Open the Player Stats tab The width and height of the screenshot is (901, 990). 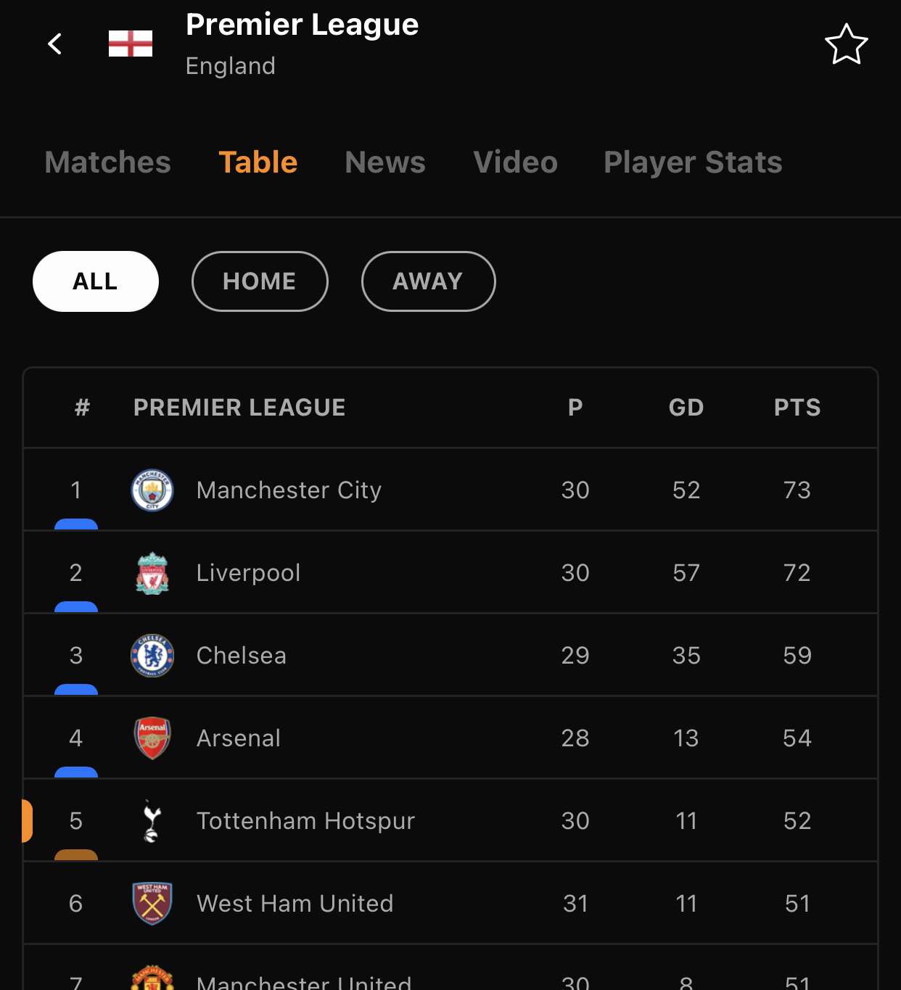tap(693, 162)
